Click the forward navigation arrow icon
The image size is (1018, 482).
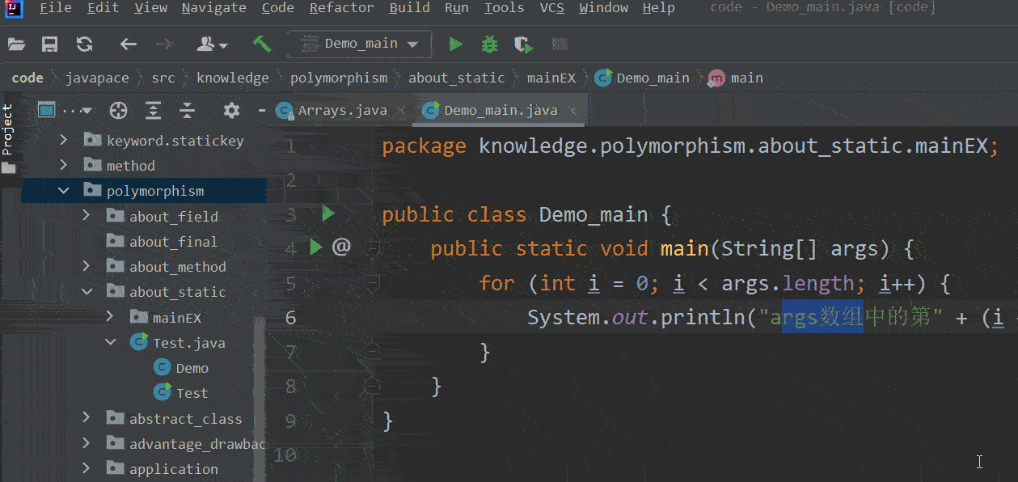tap(164, 44)
